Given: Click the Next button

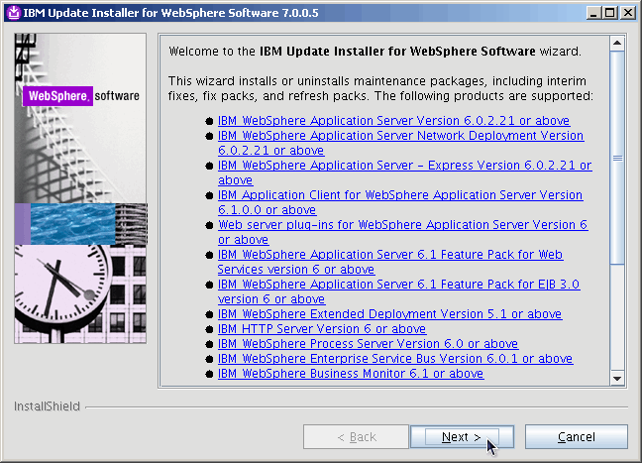Looking at the screenshot, I should [x=462, y=437].
